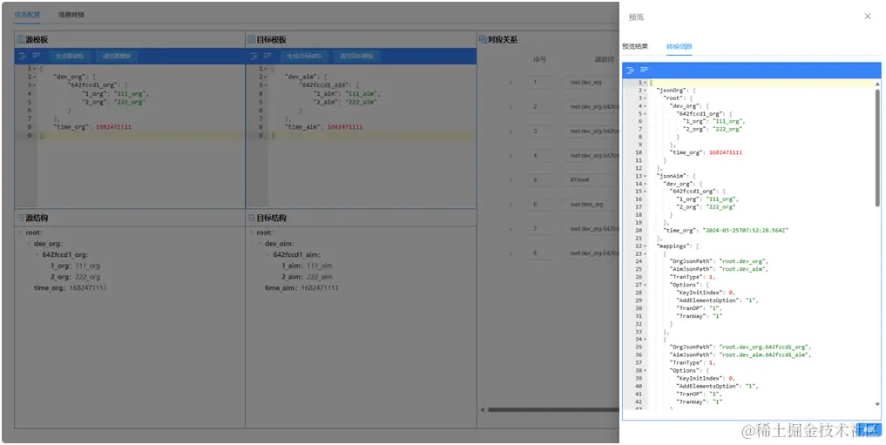Switch to the 预览结果 tab
The image size is (886, 445).
(x=635, y=46)
